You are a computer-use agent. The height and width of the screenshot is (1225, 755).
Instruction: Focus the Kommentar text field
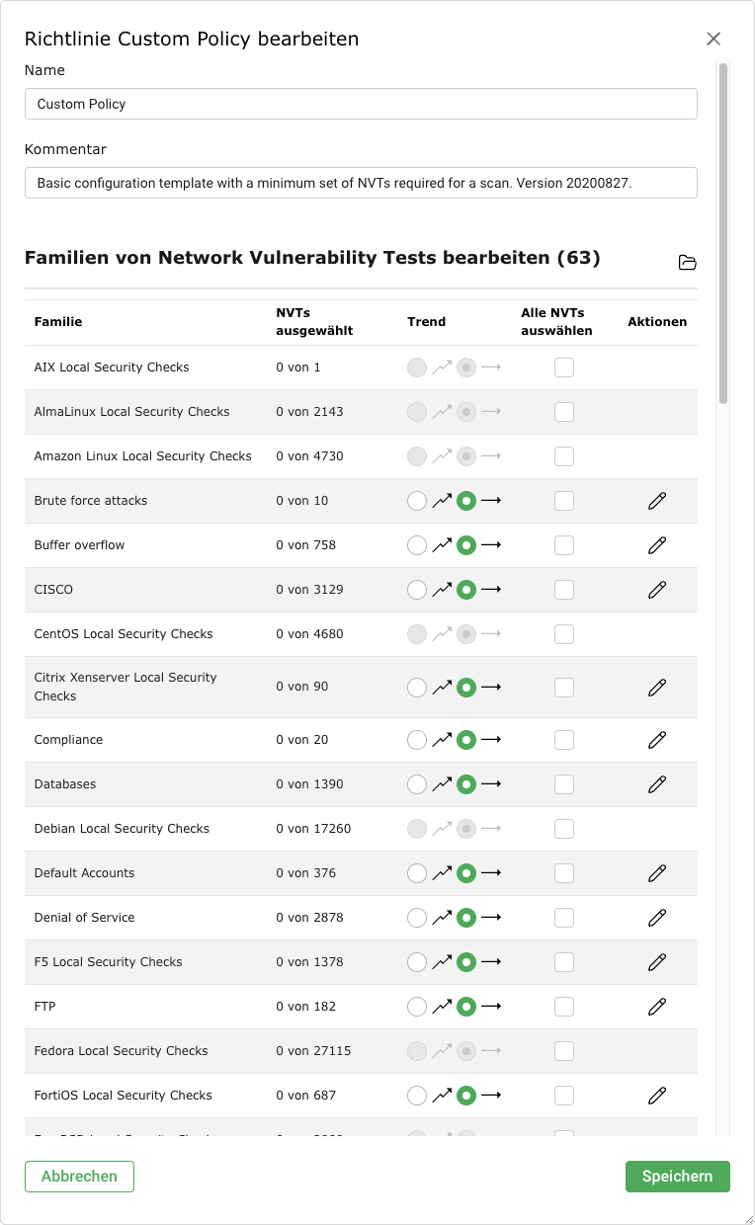[x=361, y=183]
